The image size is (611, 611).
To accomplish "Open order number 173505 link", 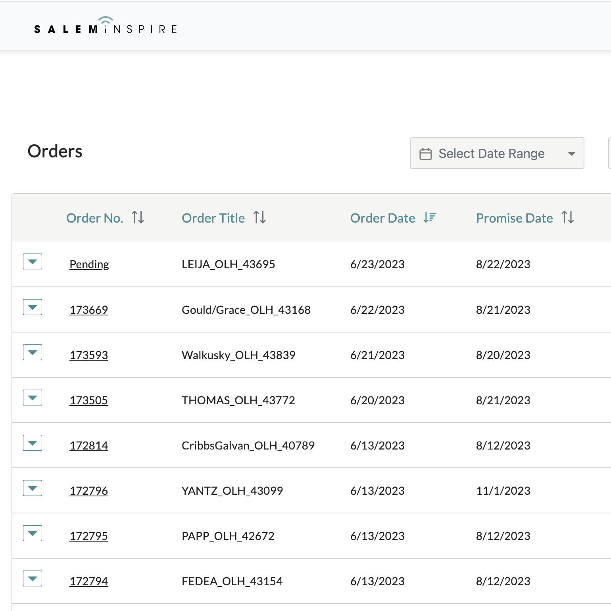I will 89,400.
